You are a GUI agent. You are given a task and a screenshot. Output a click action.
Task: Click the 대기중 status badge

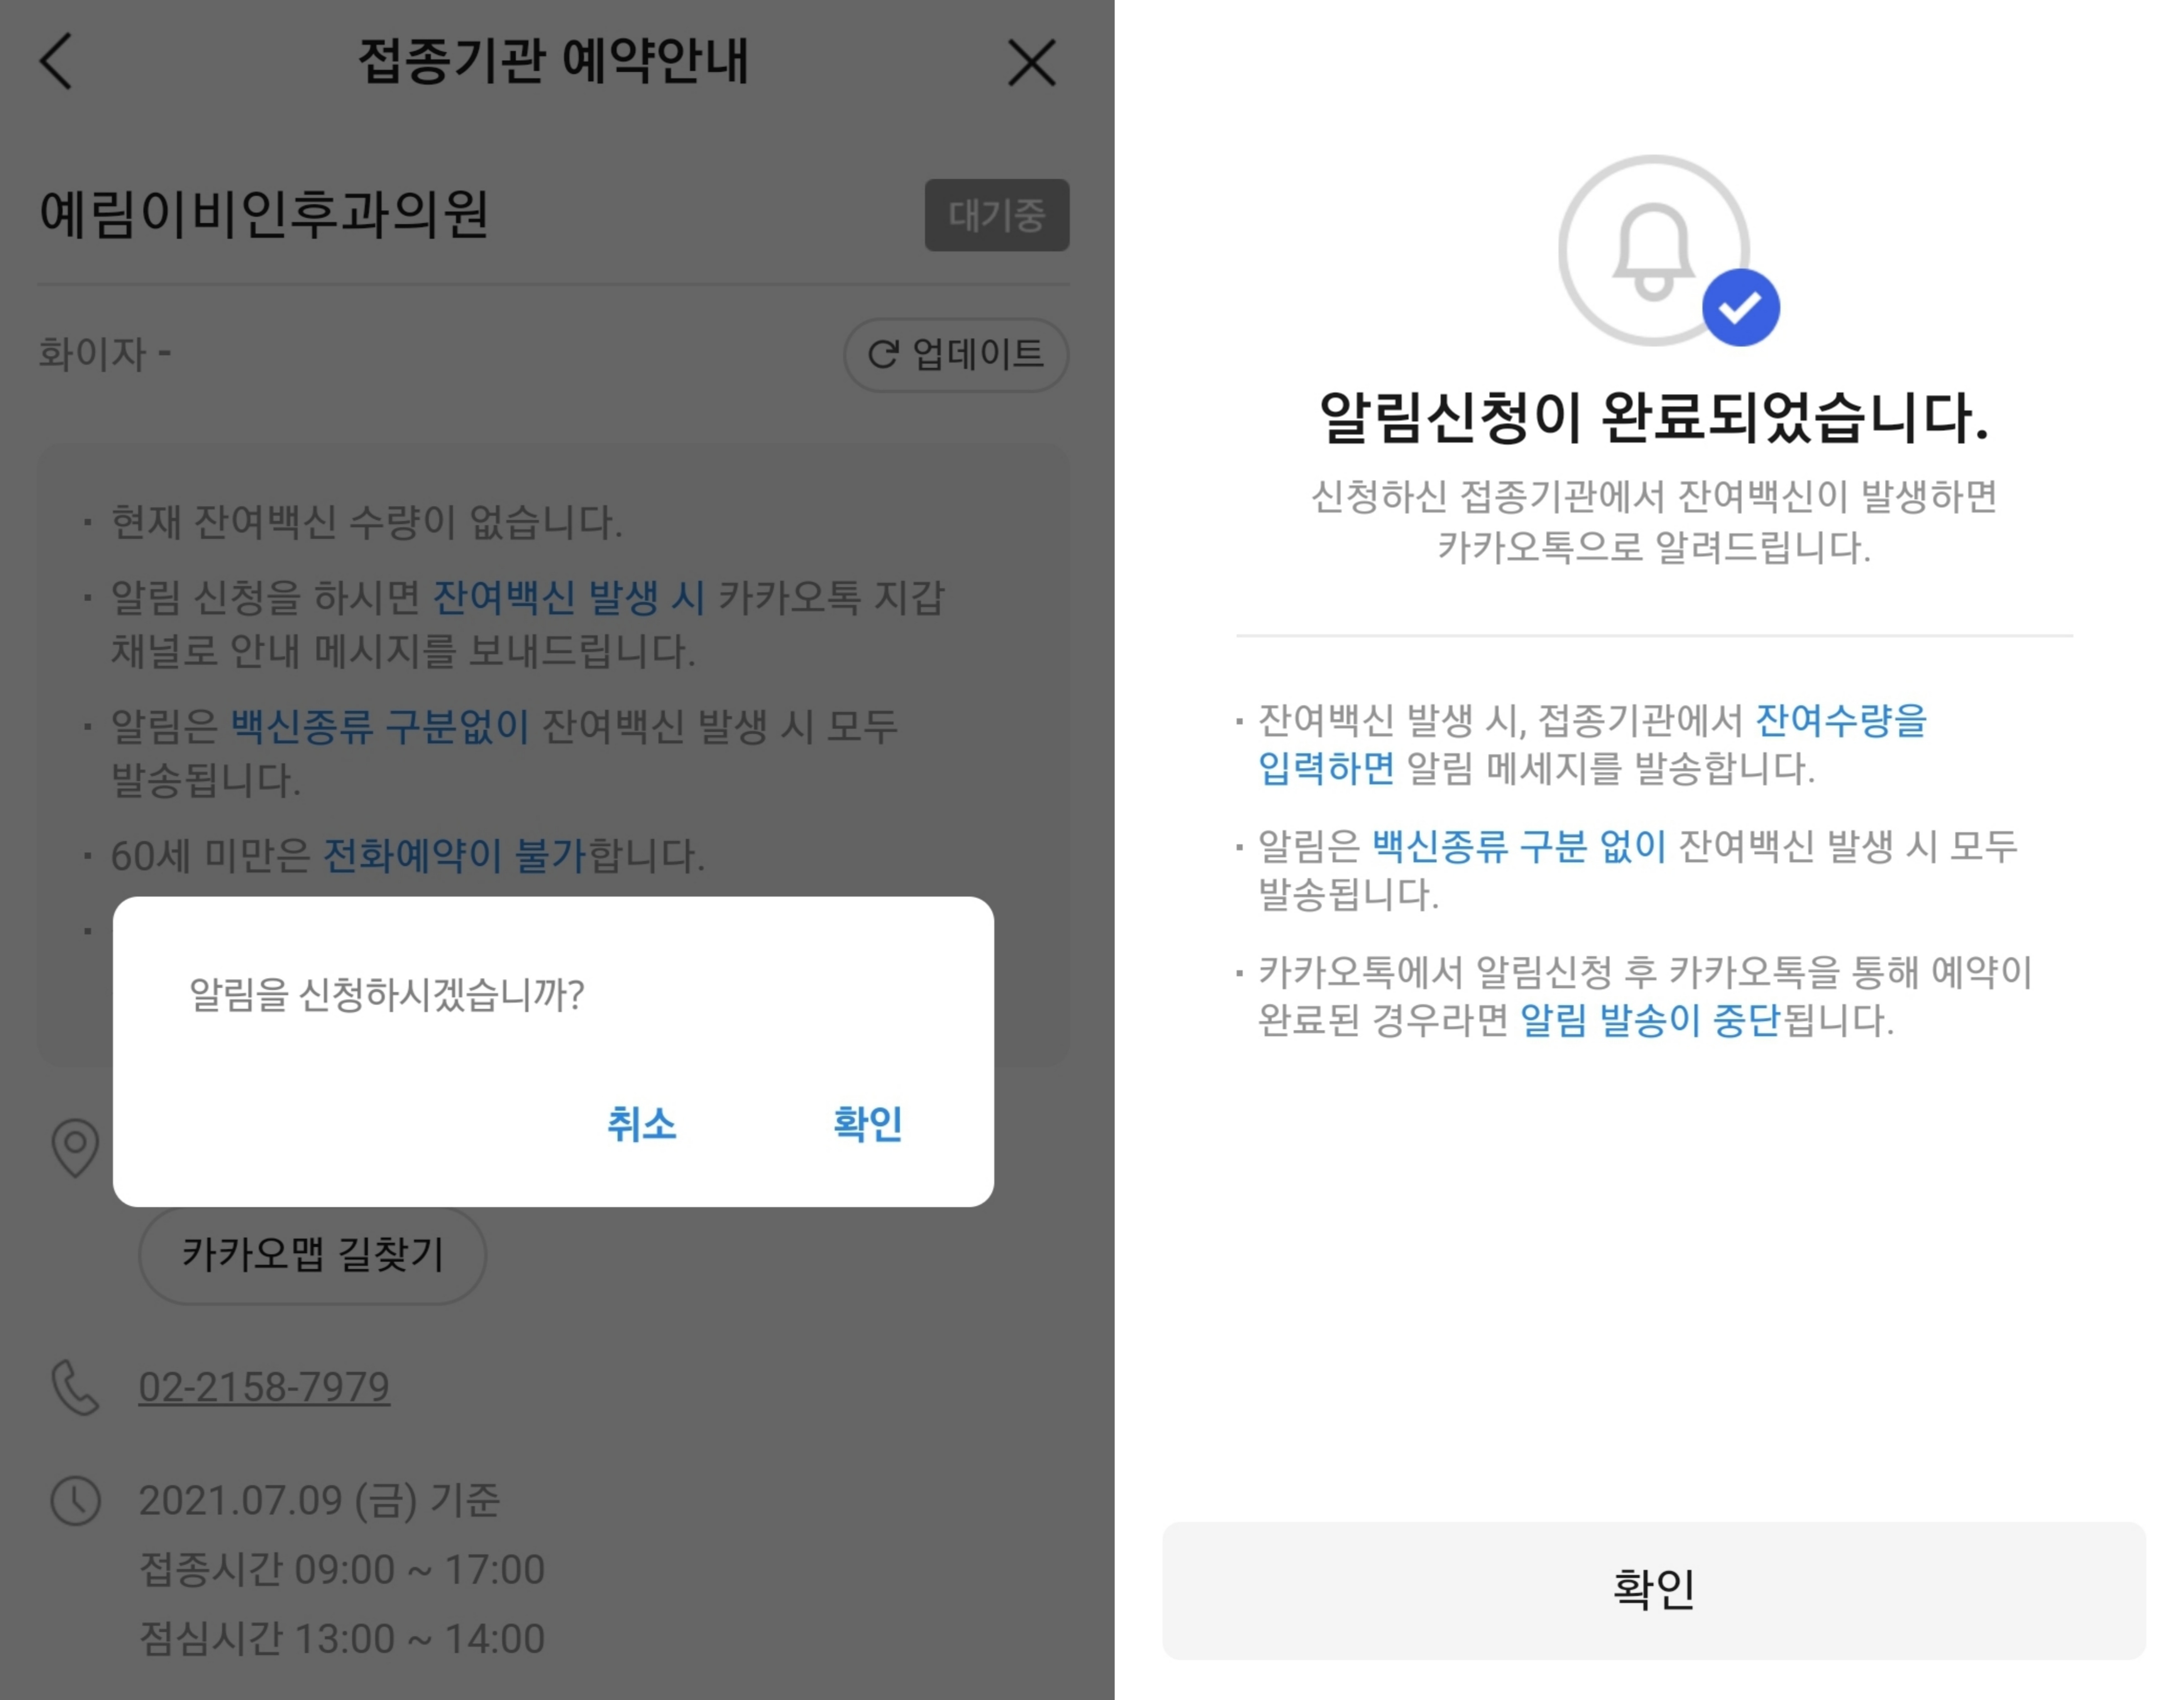(x=996, y=215)
